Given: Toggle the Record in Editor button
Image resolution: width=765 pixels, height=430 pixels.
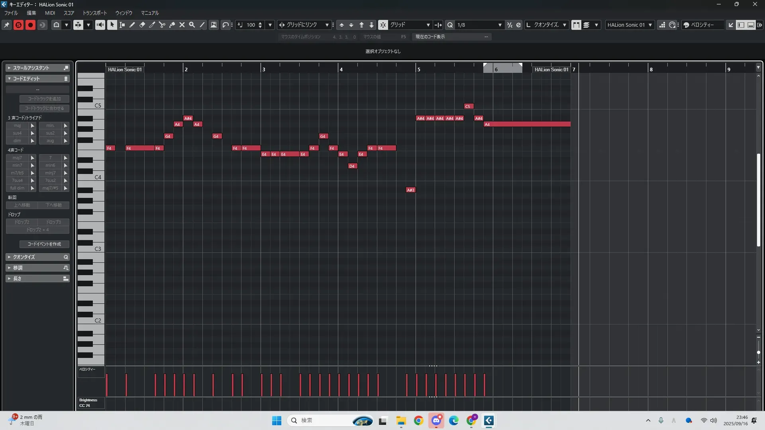Looking at the screenshot, I should [x=30, y=25].
